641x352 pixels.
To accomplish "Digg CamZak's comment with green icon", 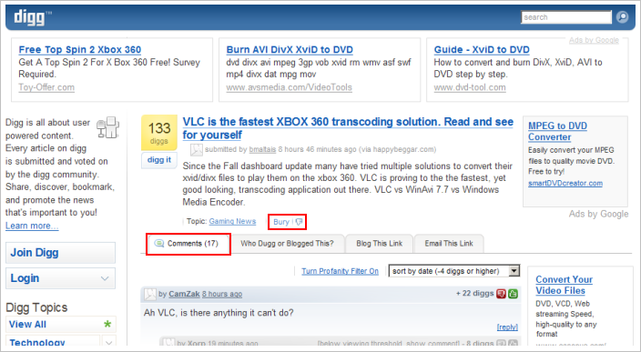I will coord(513,294).
